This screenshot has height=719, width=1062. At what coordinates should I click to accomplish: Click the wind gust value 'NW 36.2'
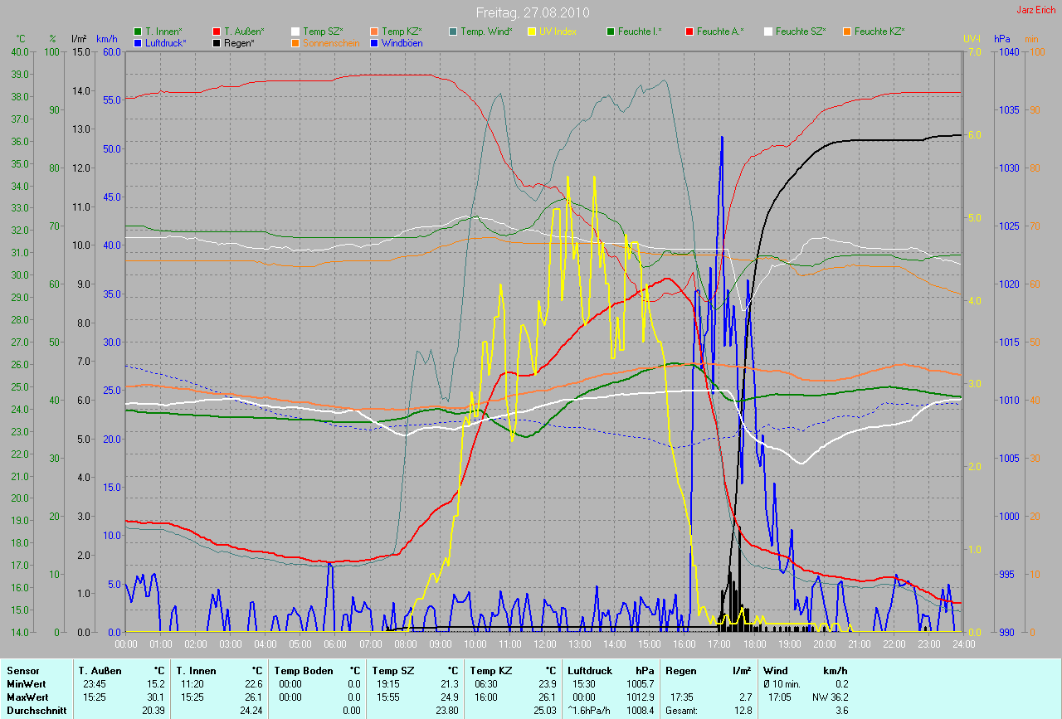point(832,697)
